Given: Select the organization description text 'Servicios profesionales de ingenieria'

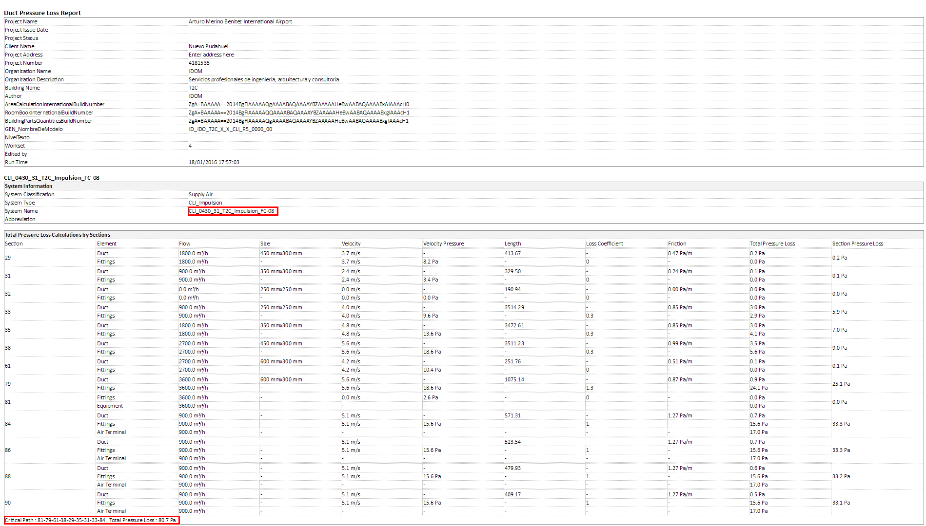Looking at the screenshot, I should (x=232, y=79).
